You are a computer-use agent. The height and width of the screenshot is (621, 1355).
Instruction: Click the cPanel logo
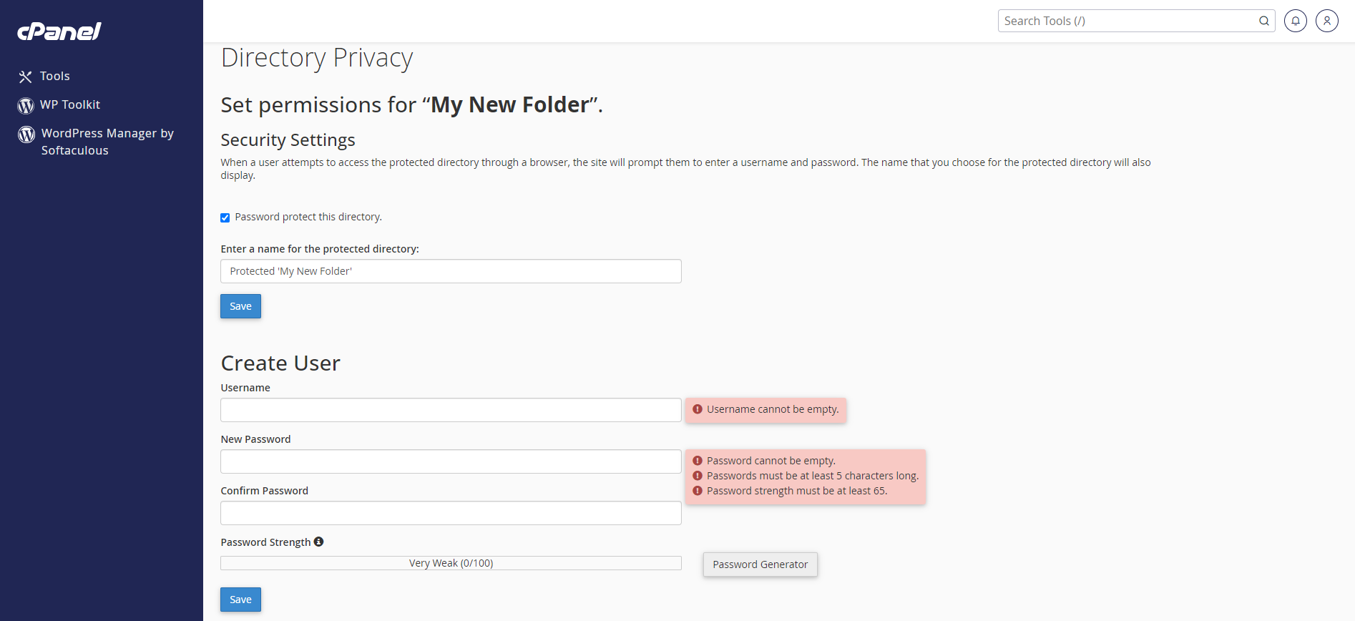pyautogui.click(x=59, y=31)
